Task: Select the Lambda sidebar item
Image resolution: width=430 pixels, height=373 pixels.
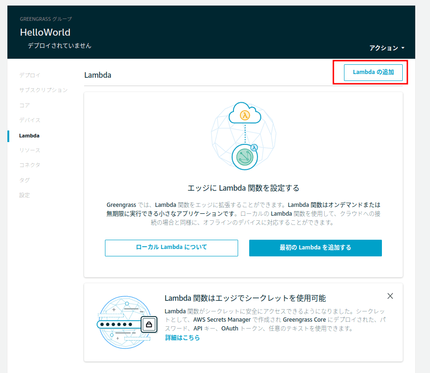Action: pyautogui.click(x=29, y=136)
